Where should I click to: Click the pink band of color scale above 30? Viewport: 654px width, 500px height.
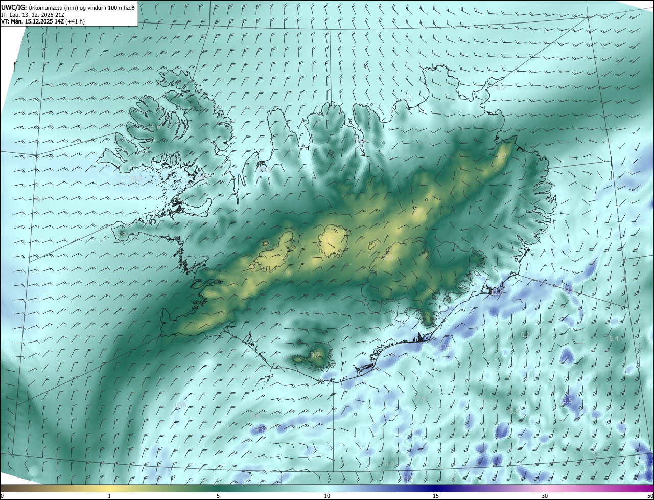[545, 489]
